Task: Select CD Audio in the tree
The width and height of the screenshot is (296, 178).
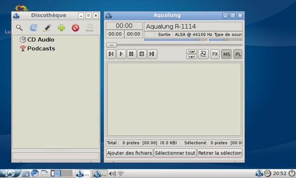Action: pyautogui.click(x=37, y=39)
